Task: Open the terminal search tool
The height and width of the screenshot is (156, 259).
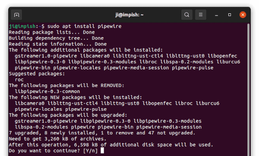Action: pos(186,15)
